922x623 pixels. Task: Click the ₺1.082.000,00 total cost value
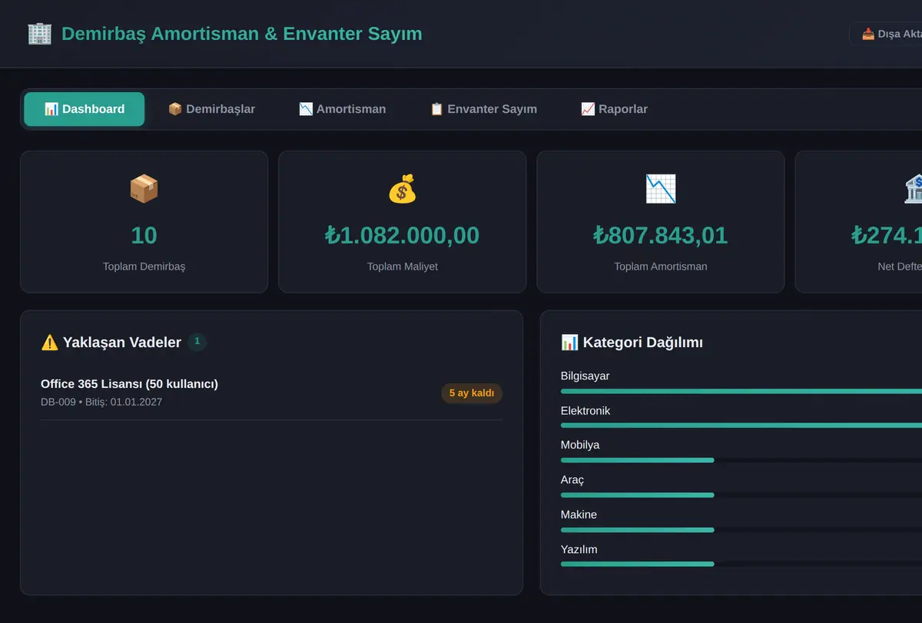[x=402, y=235]
